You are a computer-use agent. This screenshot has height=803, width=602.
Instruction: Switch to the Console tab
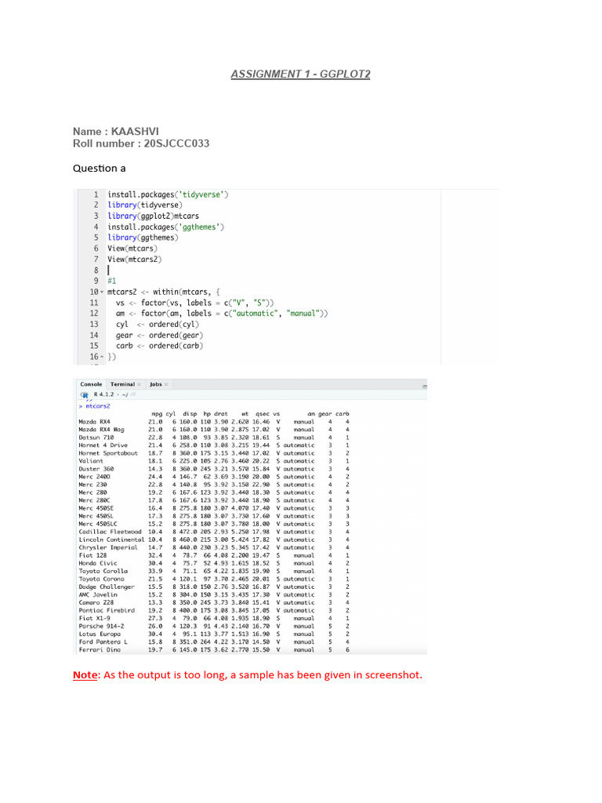pyautogui.click(x=91, y=384)
